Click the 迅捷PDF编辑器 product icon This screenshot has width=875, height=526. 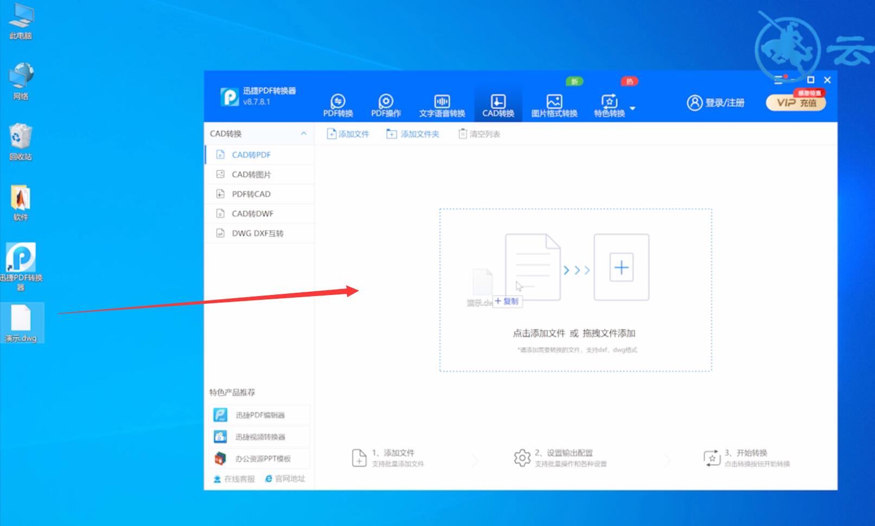(220, 415)
